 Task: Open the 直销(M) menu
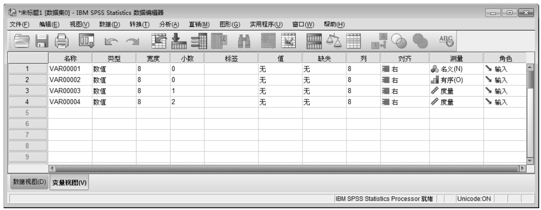click(x=200, y=24)
